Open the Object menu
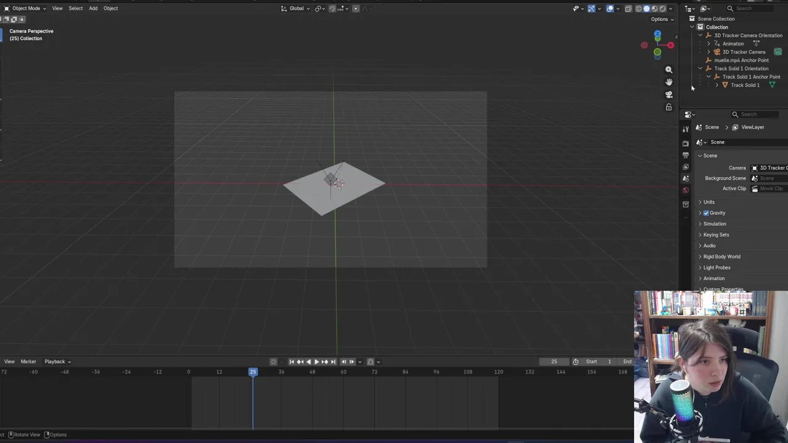The width and height of the screenshot is (788, 443). [x=110, y=9]
